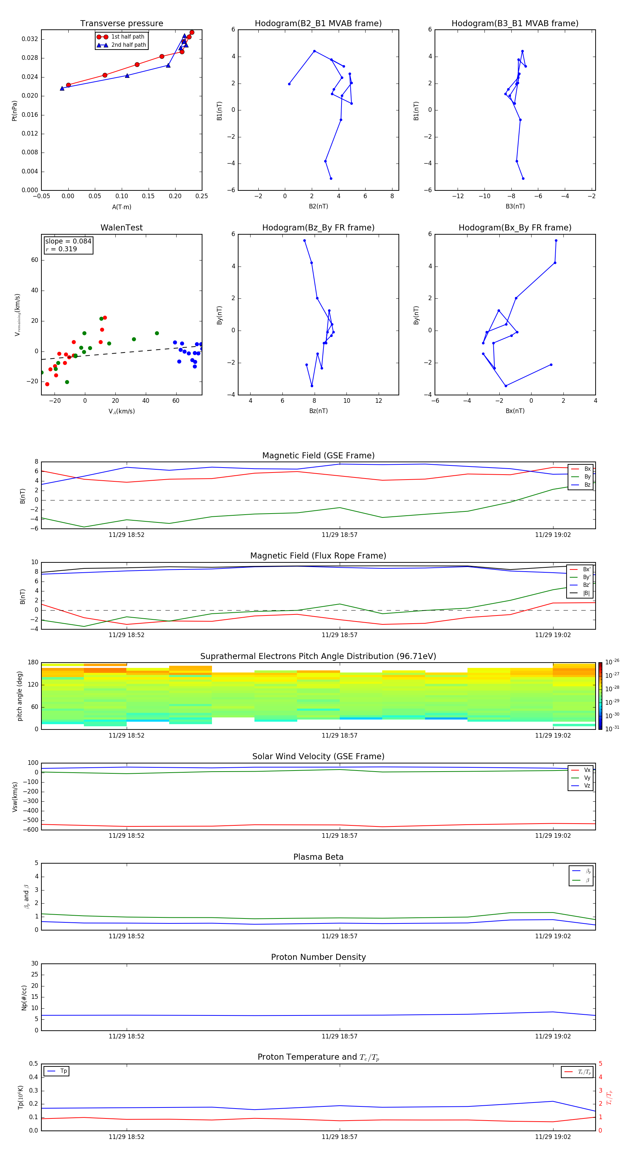
Task: Click the 'B3(nT)' x-axis label
Action: (515, 206)
